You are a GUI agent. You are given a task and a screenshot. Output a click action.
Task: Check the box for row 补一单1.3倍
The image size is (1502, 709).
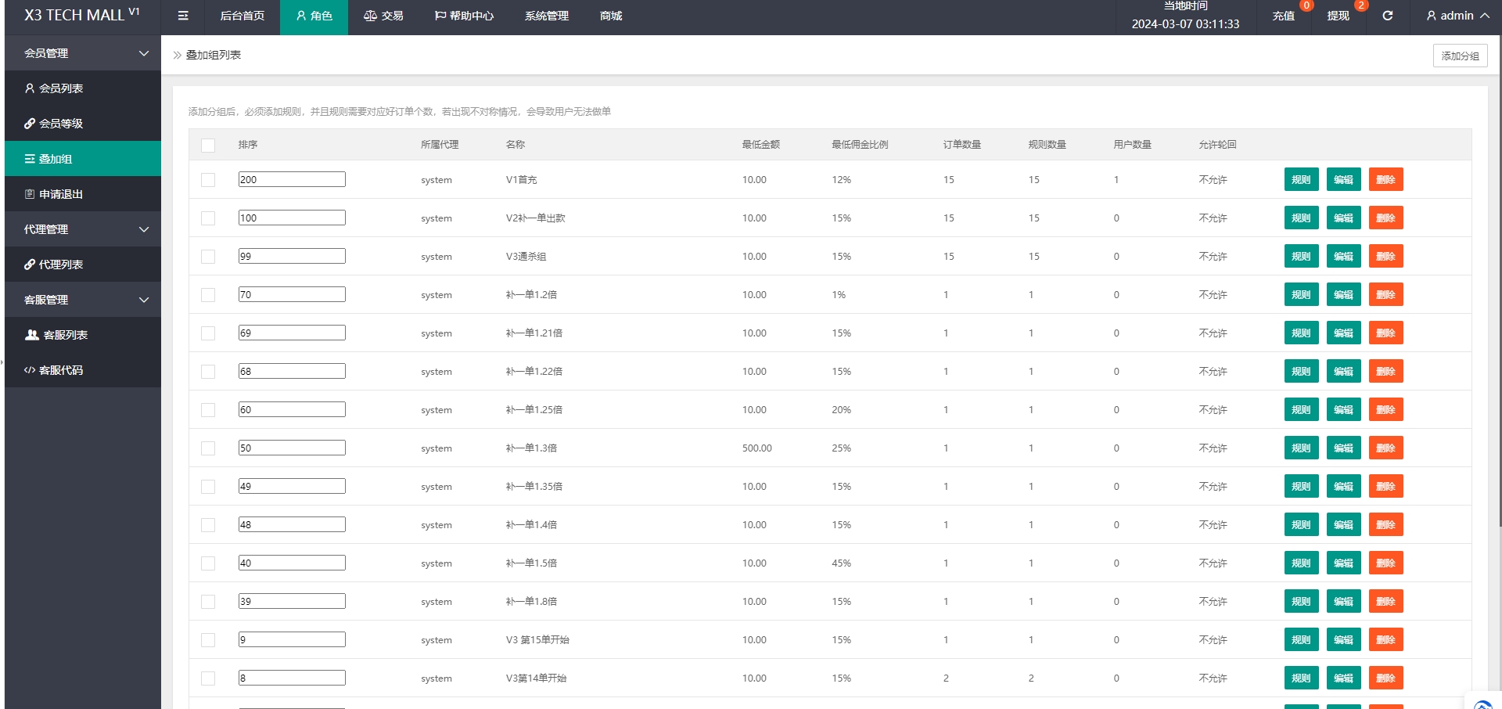point(208,448)
